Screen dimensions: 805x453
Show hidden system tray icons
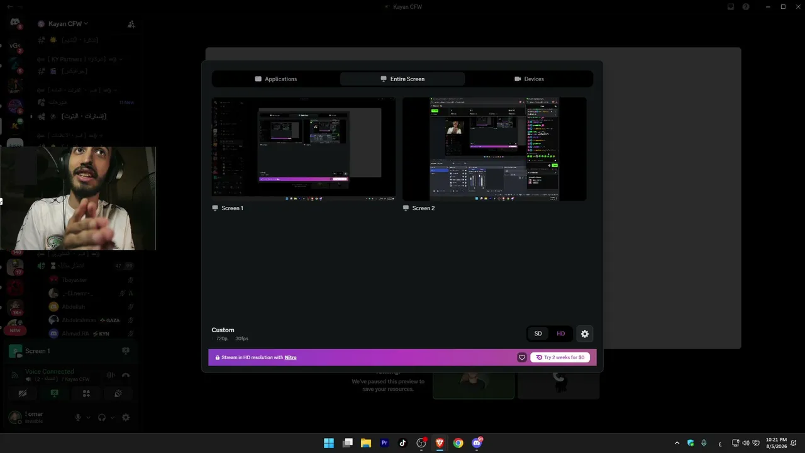(677, 443)
